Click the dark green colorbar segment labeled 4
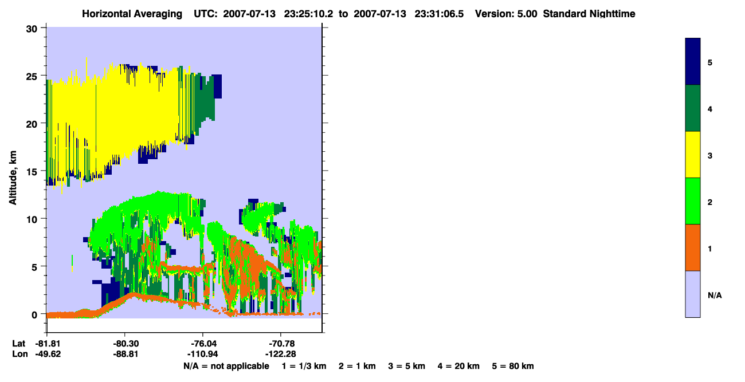Image resolution: width=745 pixels, height=382 pixels. [693, 108]
